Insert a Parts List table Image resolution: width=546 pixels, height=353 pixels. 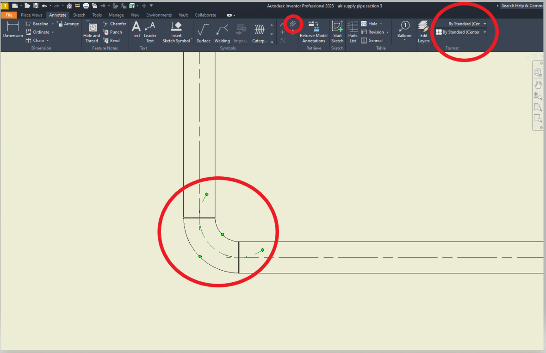tap(353, 31)
